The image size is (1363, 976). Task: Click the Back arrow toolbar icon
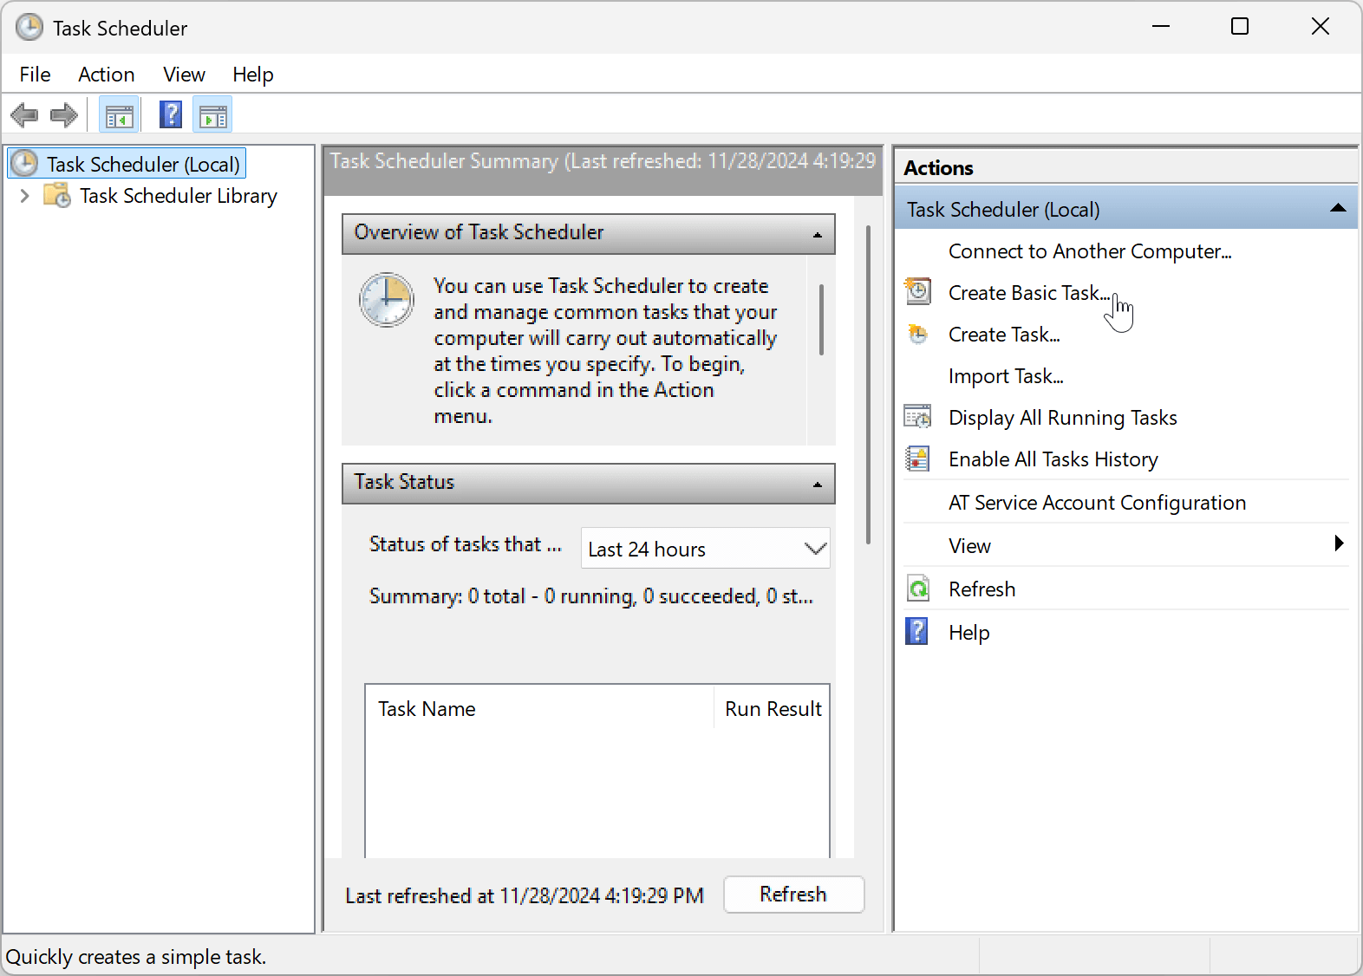coord(24,114)
